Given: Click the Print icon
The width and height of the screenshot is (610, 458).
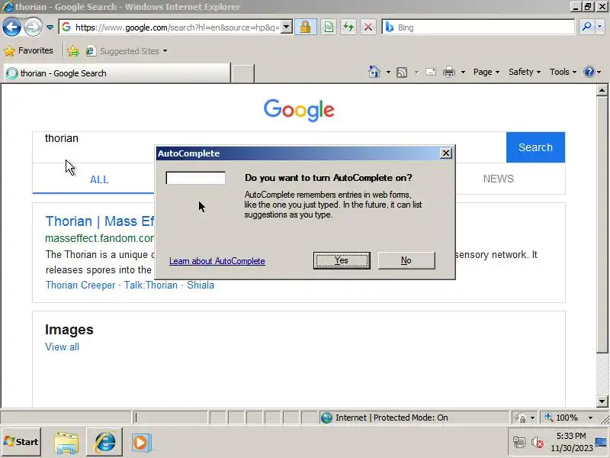Looking at the screenshot, I should pos(449,72).
